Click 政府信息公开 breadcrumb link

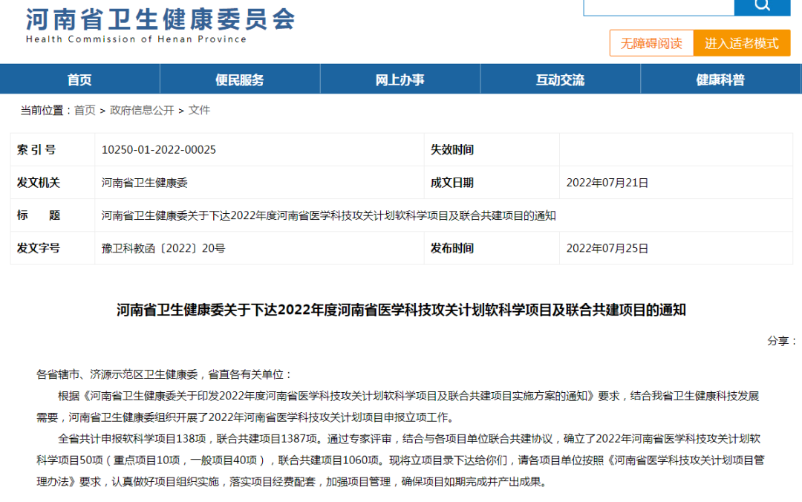click(x=142, y=110)
